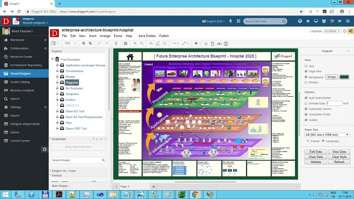Open the ArchiMate language dropdown
Image resolution: width=354 pixels, height=199 pixels.
(x=332, y=31)
